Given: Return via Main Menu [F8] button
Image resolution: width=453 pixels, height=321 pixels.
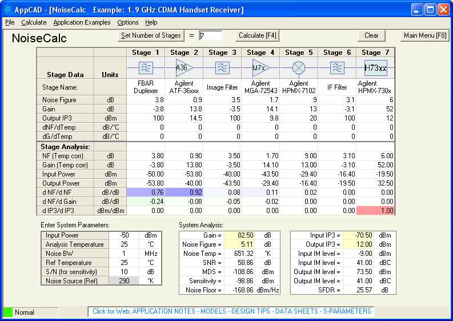Looking at the screenshot, I should point(425,35).
